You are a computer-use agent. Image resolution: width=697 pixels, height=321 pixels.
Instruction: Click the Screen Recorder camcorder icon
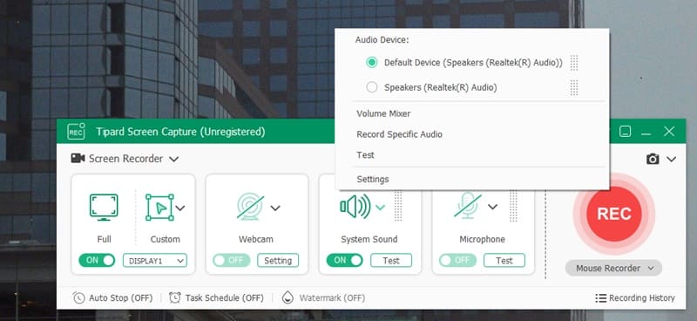click(78, 158)
